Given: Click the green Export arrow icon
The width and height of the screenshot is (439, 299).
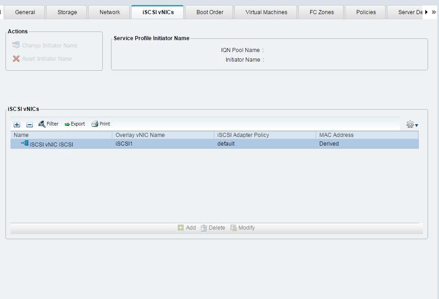Looking at the screenshot, I should click(x=67, y=125).
